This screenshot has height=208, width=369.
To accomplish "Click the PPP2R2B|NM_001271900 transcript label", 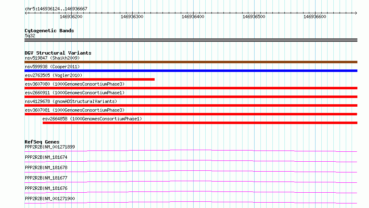I will pyautogui.click(x=50, y=198).
